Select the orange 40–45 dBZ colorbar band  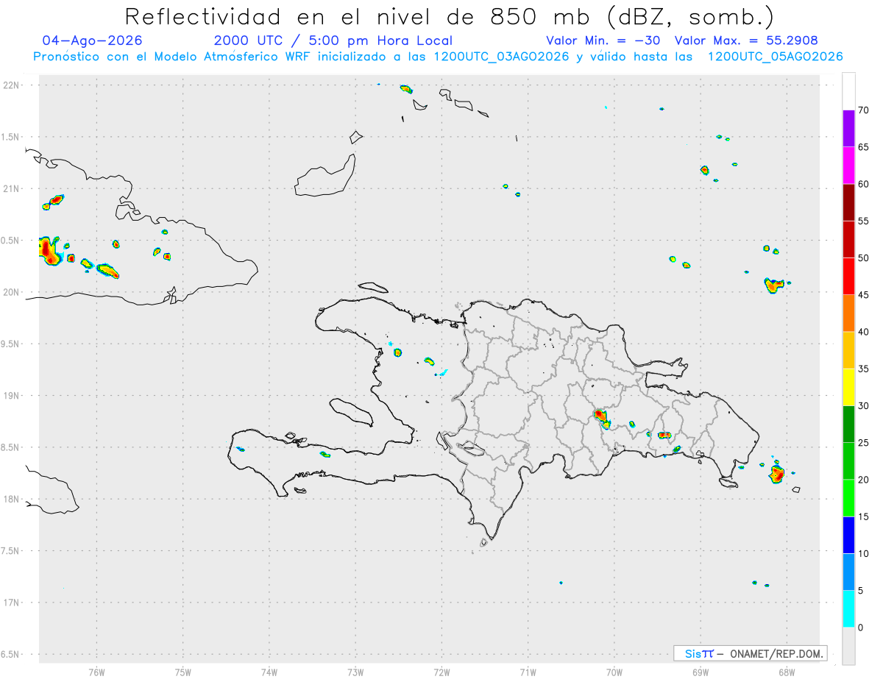tap(848, 313)
